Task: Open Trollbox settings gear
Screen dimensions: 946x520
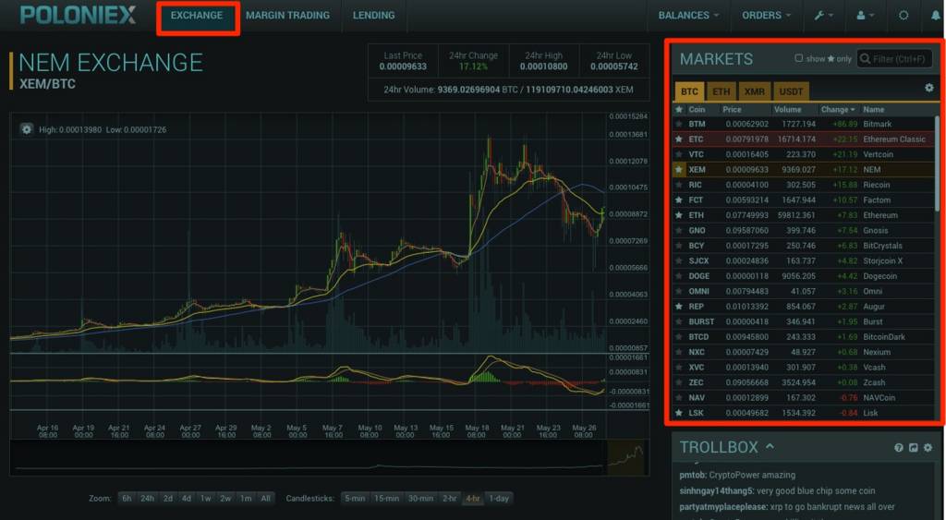Action: [x=928, y=448]
